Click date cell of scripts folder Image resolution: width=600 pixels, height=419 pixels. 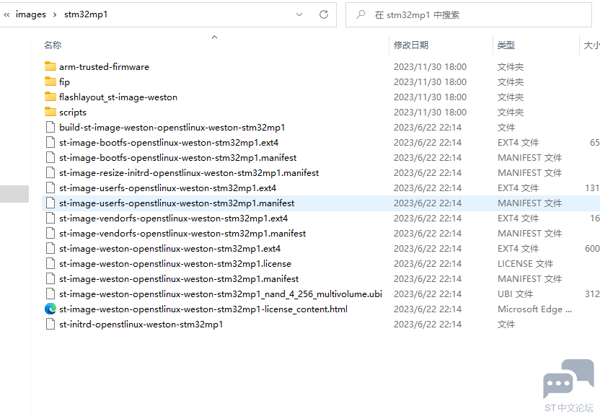[430, 112]
